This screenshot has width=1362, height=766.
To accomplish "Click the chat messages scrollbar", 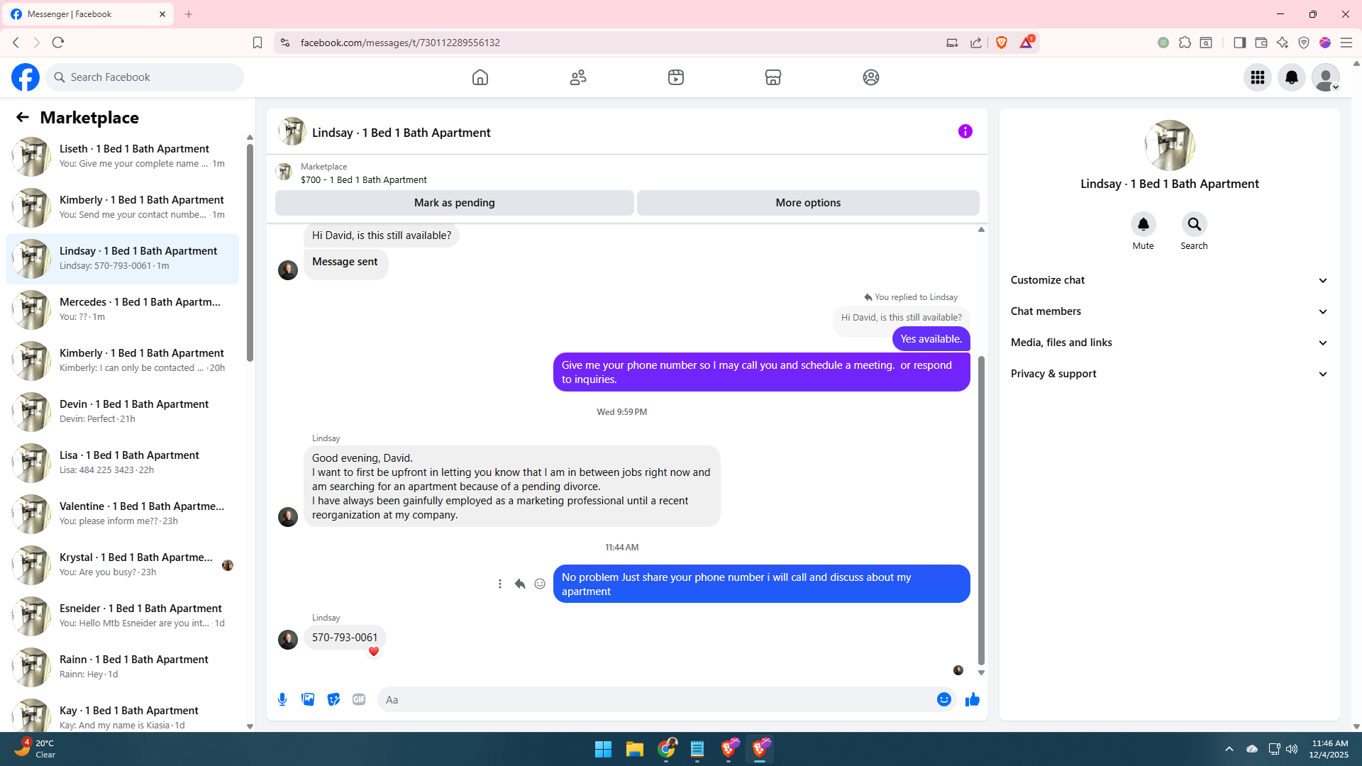I will tap(981, 511).
